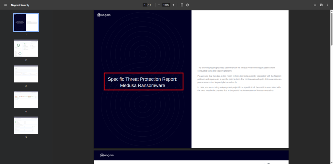
Task: Click the scrollbar up arrow
Action: [331, 11]
